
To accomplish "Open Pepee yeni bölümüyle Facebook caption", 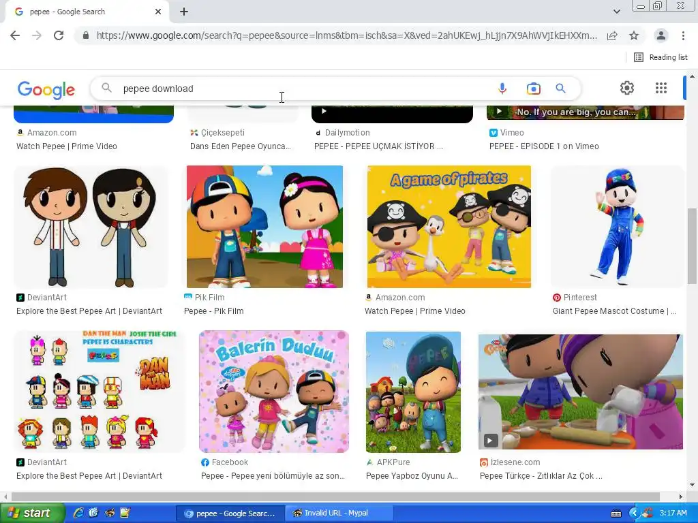I will pos(273,476).
